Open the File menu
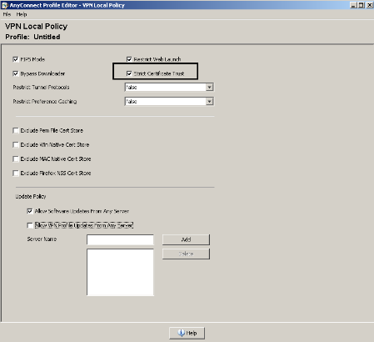 (7, 14)
